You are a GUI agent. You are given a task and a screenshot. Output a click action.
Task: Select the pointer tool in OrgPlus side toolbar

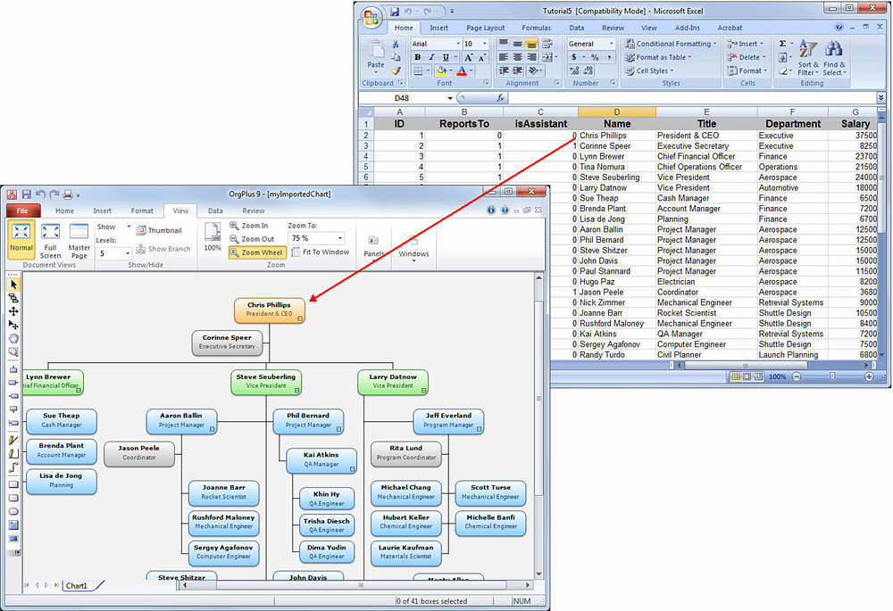[13, 285]
